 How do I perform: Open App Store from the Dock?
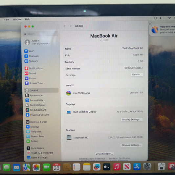137,167
